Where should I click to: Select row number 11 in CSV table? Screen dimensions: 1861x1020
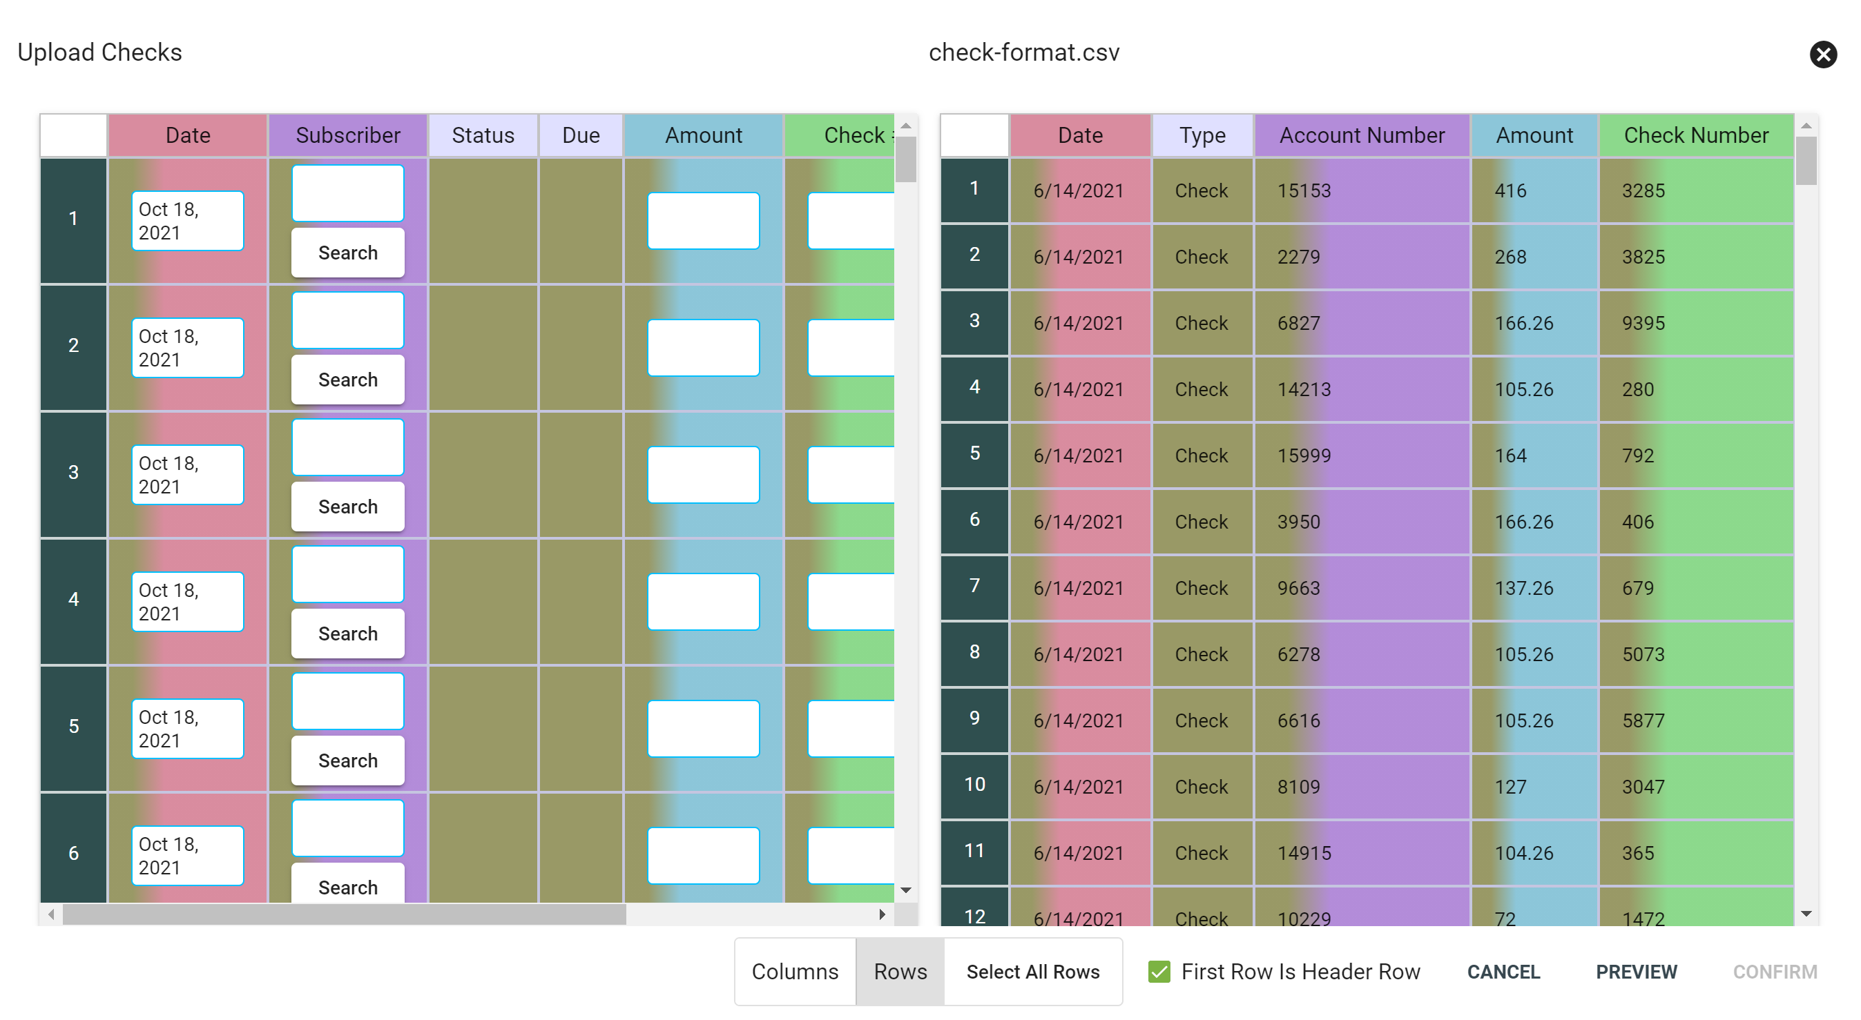tap(974, 852)
